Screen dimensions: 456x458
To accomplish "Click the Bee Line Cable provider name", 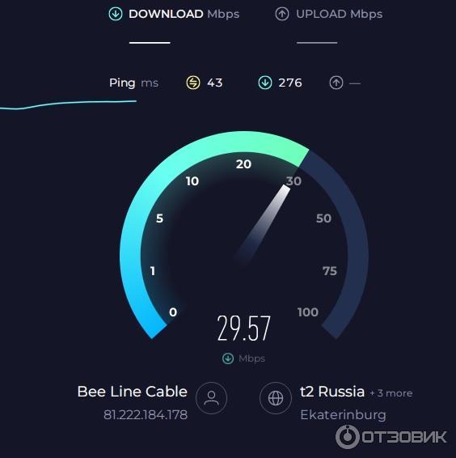I will pyautogui.click(x=133, y=392).
